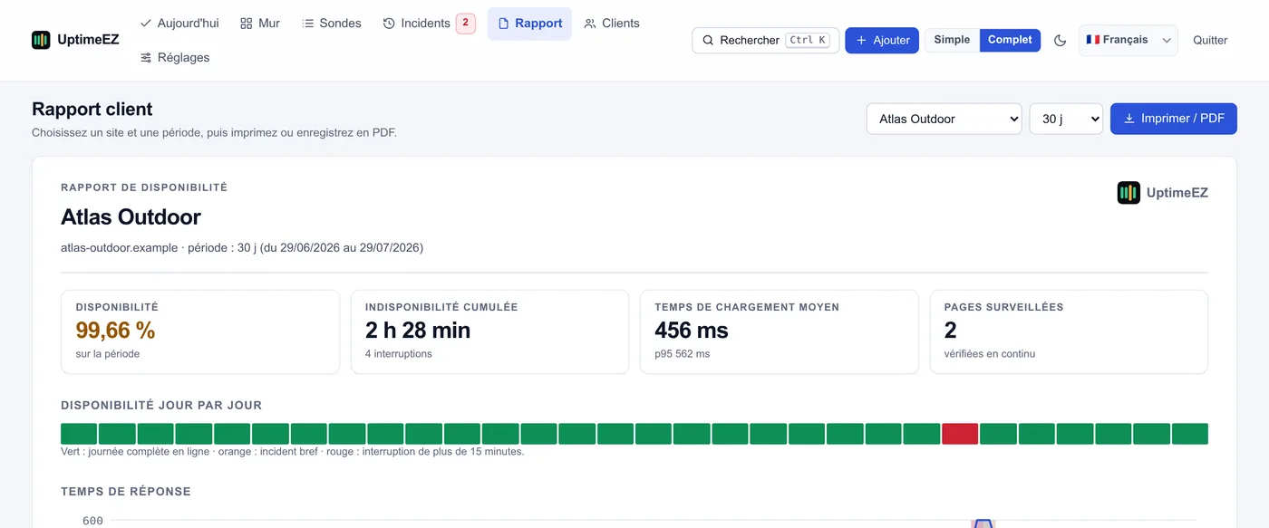Open the Réglages menu item
Image resolution: width=1269 pixels, height=528 pixels.
pyautogui.click(x=175, y=58)
